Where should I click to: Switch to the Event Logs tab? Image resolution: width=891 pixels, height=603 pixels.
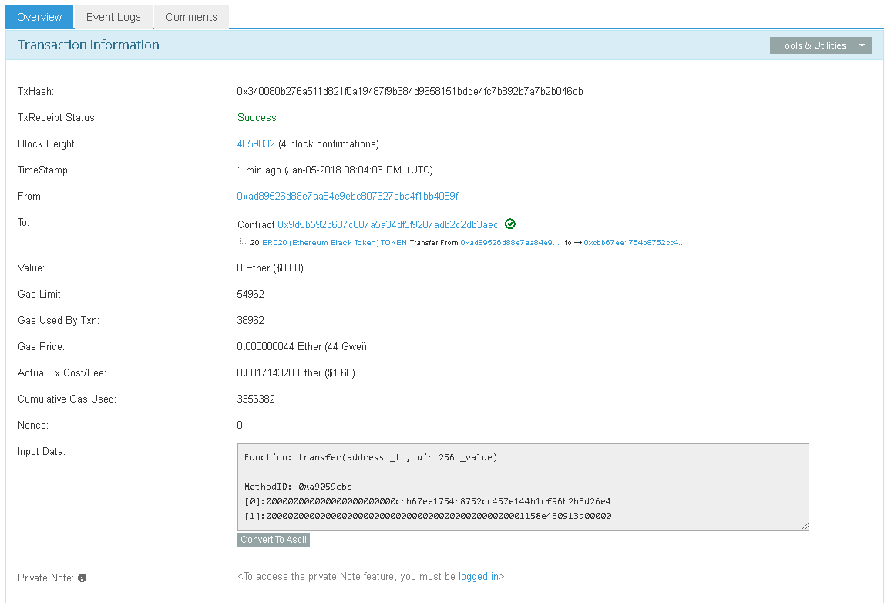(x=113, y=16)
